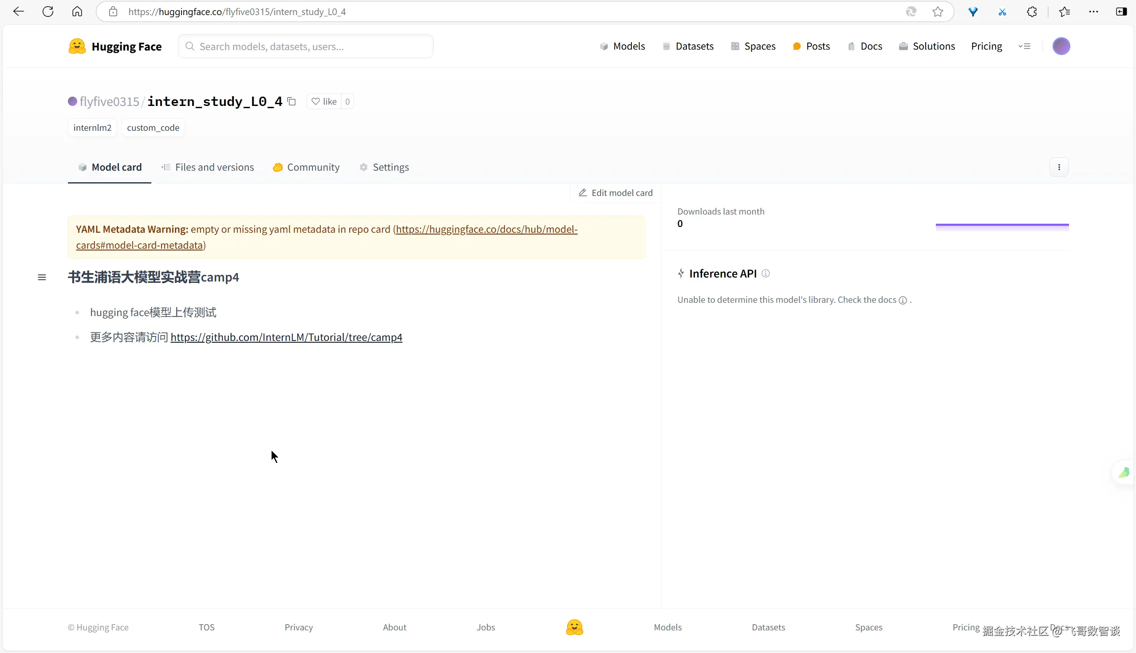The width and height of the screenshot is (1136, 653).
Task: Switch to Files and versions tab
Action: pyautogui.click(x=207, y=167)
